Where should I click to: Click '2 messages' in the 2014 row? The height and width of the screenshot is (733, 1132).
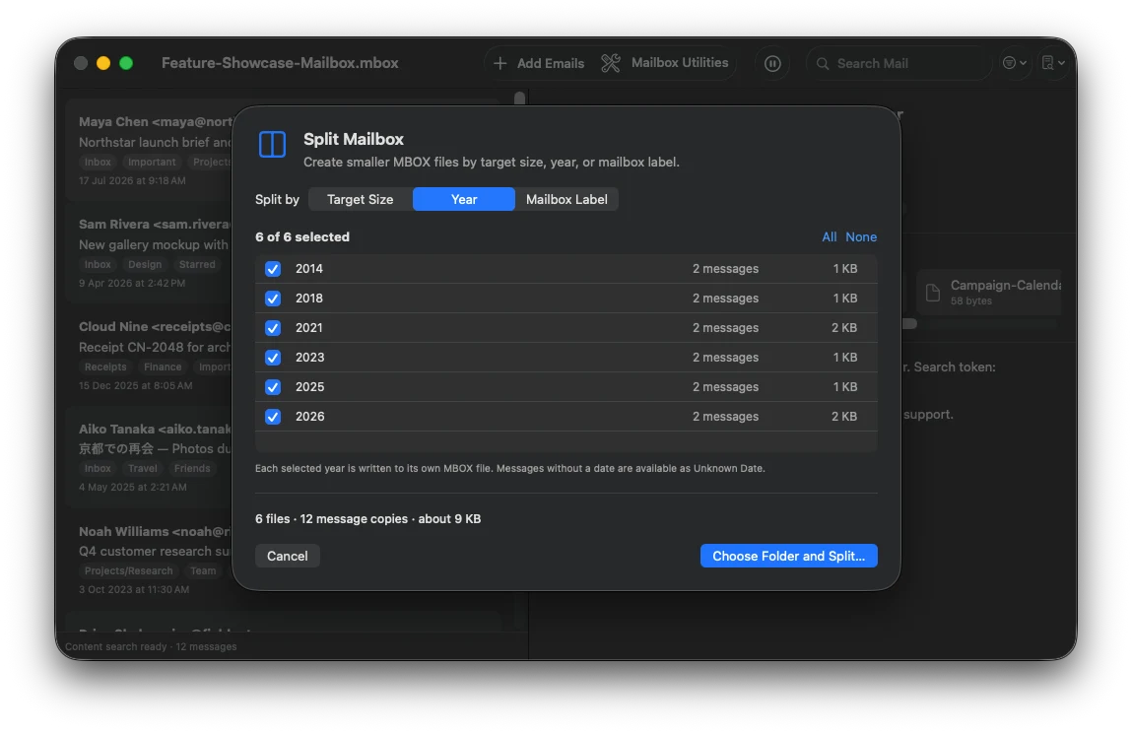coord(725,269)
